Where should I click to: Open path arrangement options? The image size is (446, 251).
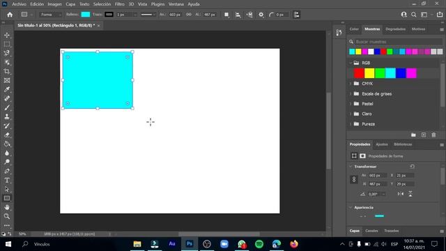click(x=249, y=15)
